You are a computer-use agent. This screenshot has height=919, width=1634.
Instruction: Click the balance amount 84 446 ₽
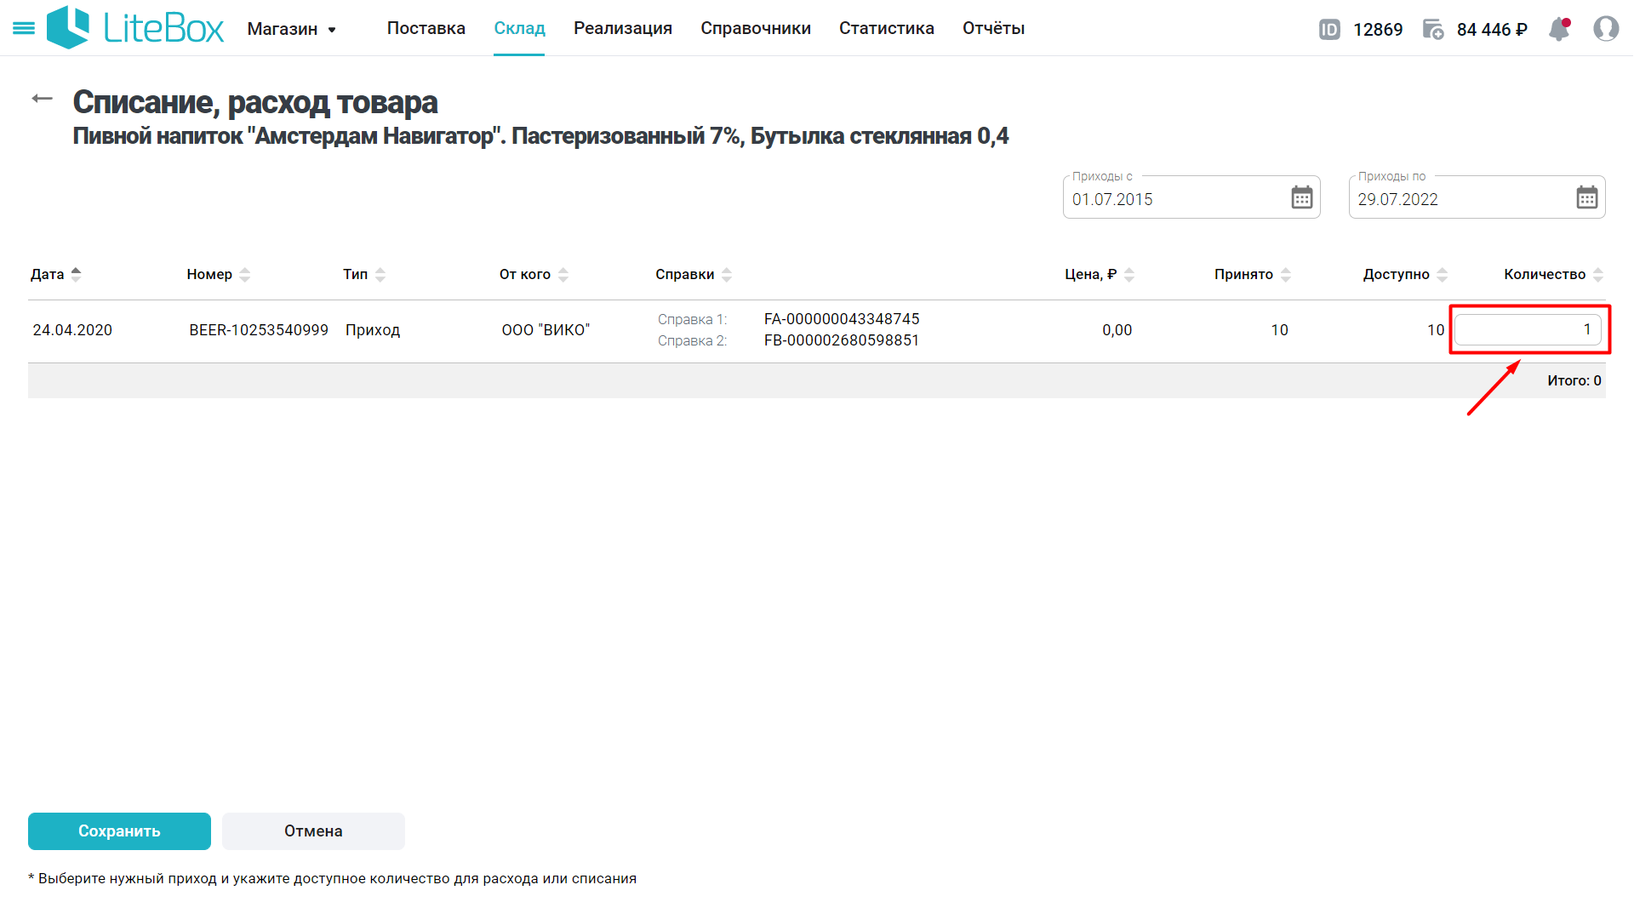click(x=1491, y=30)
